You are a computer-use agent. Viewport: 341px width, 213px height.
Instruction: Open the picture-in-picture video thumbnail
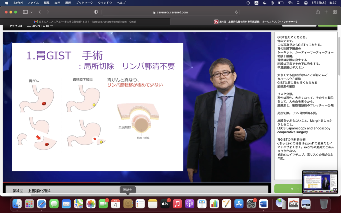tap(320, 182)
